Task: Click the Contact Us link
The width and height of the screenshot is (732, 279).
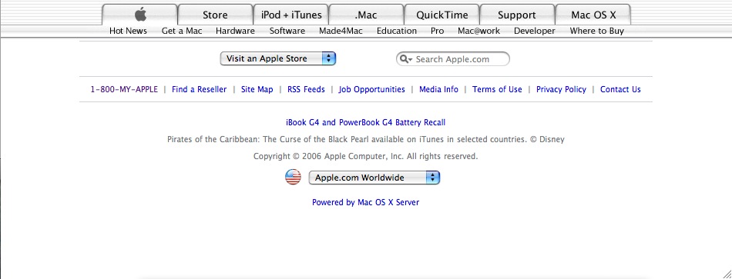Action: click(620, 89)
